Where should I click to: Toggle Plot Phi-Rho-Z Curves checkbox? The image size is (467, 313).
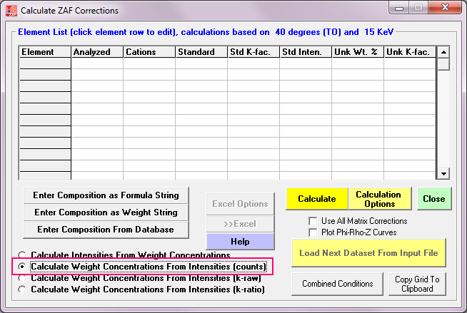pos(313,232)
